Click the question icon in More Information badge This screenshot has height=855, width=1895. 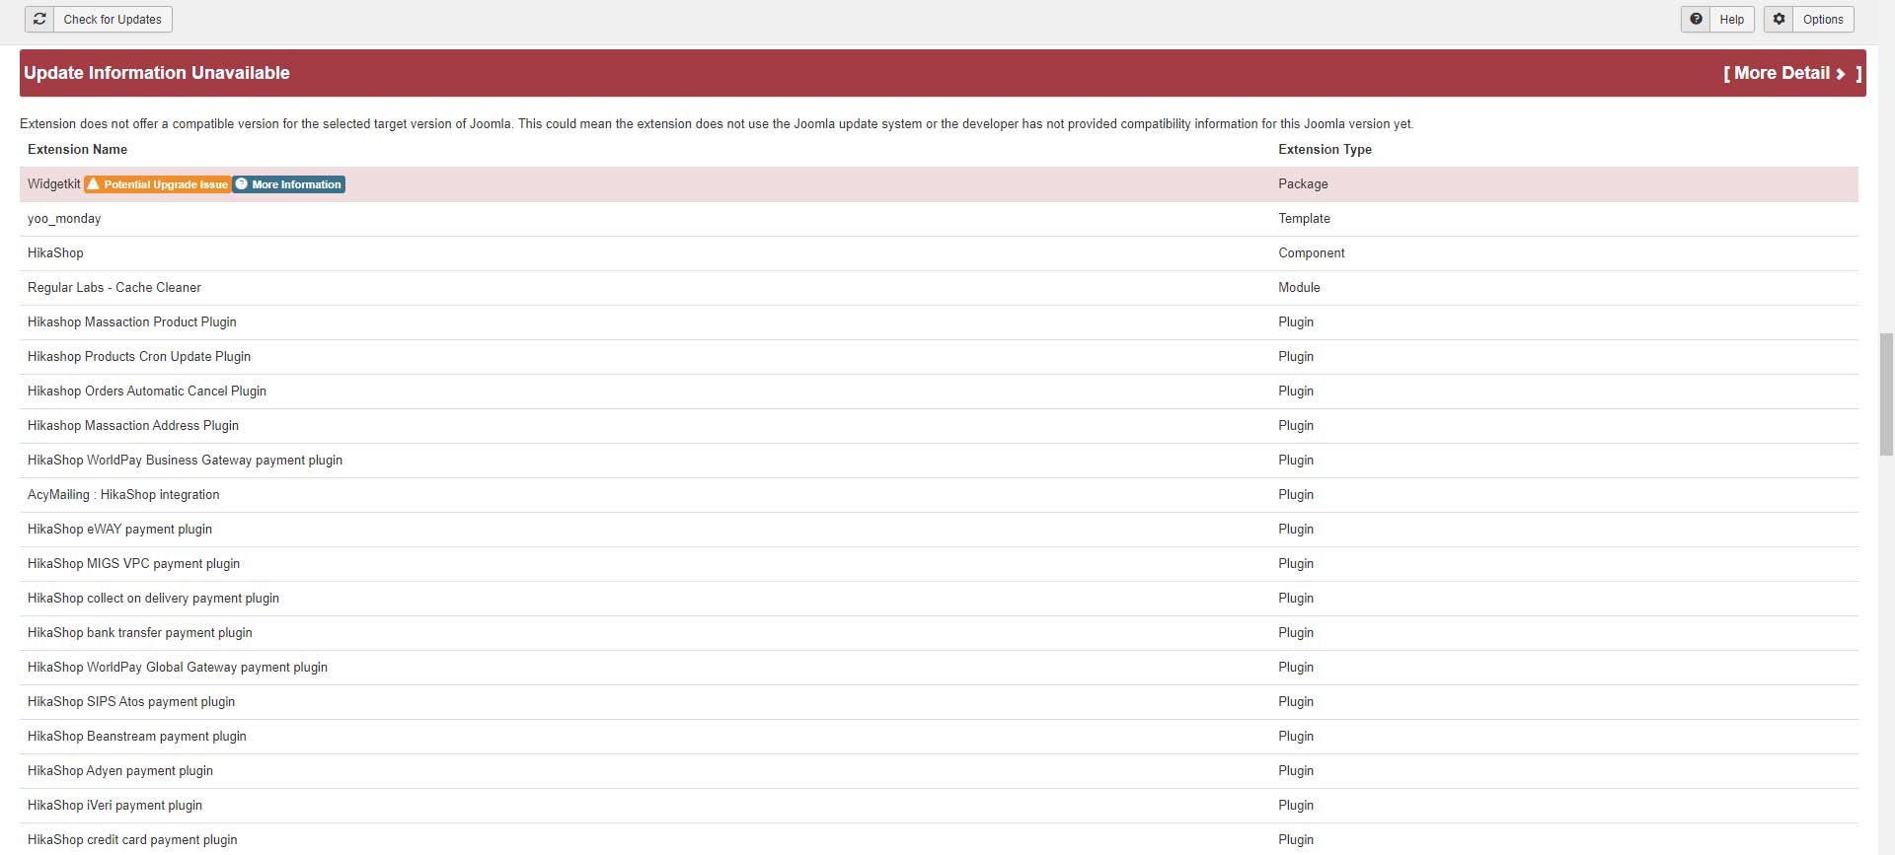(242, 184)
